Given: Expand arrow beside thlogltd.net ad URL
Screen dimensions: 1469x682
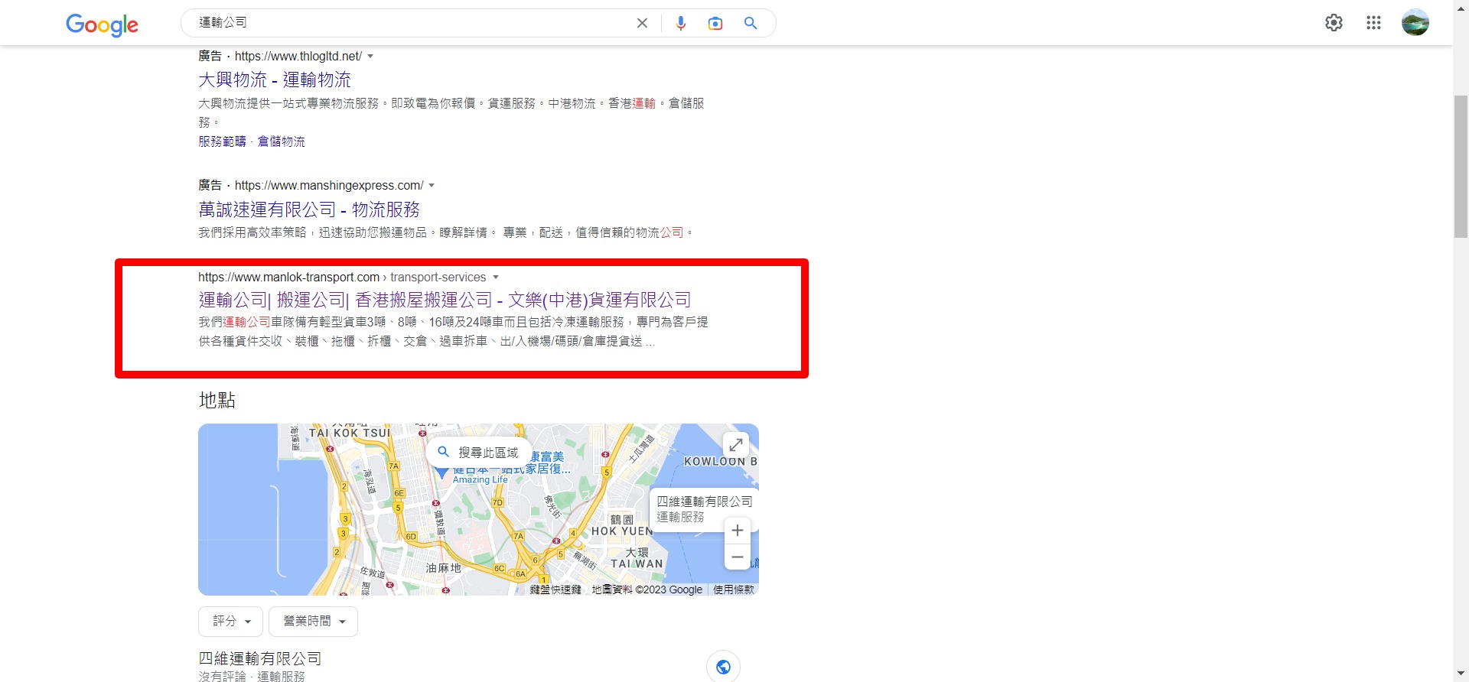Looking at the screenshot, I should [370, 56].
